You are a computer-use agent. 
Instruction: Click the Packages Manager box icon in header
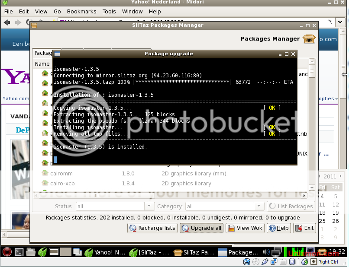click(x=309, y=39)
